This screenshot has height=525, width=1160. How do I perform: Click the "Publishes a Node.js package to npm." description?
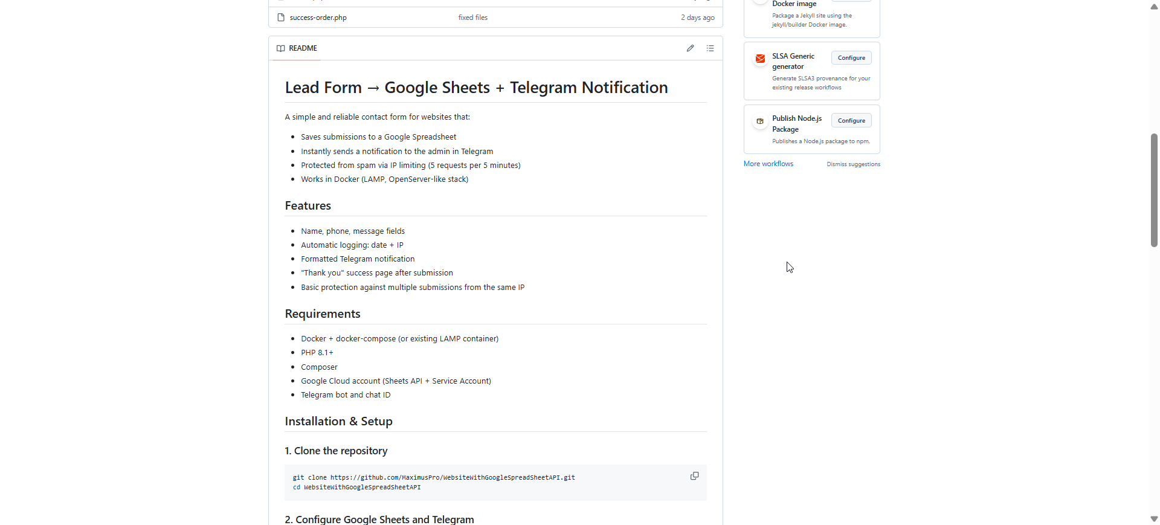tap(821, 141)
